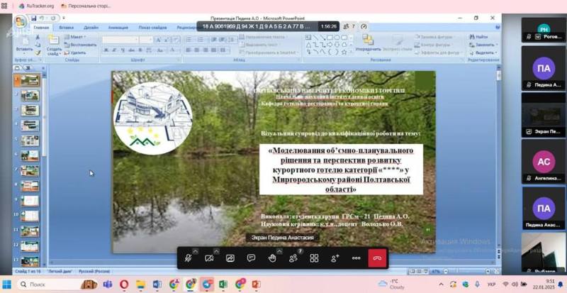Raise hand in the meeting
The height and width of the screenshot is (293, 567).
tap(271, 258)
